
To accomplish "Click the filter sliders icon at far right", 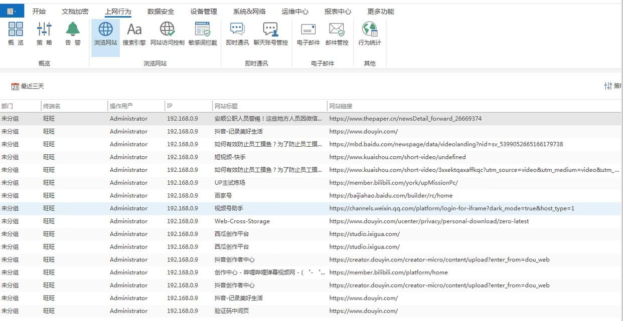I will [608, 86].
